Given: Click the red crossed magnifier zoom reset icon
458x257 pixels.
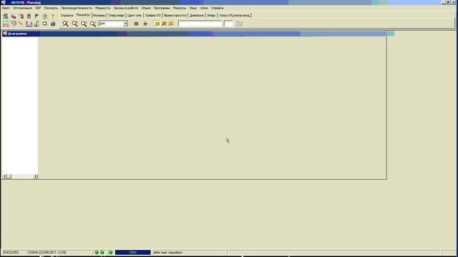Looking at the screenshot, I should point(65,24).
